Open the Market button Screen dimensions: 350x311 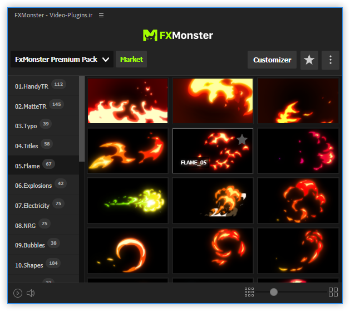click(x=131, y=59)
